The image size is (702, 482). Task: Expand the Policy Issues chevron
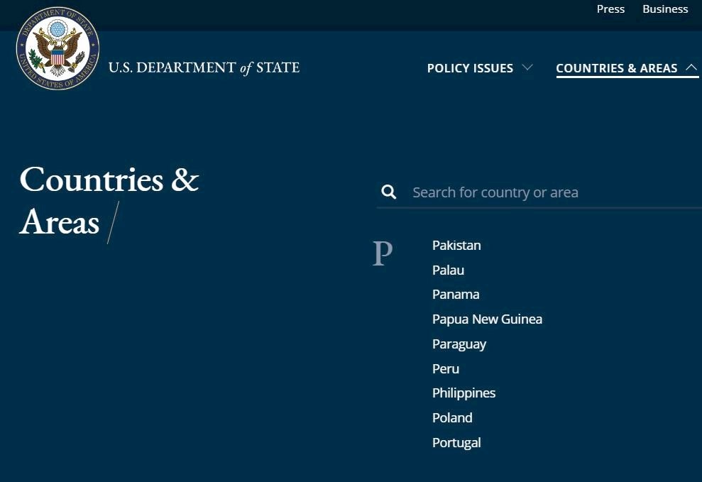(528, 67)
